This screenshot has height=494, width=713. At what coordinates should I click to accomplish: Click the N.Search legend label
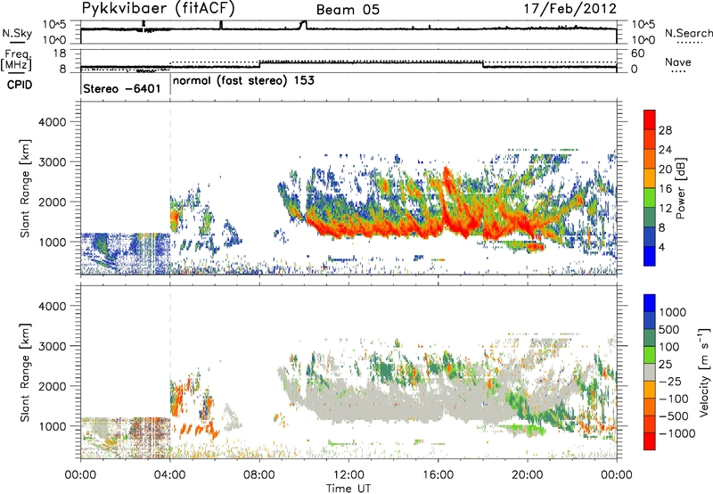688,33
